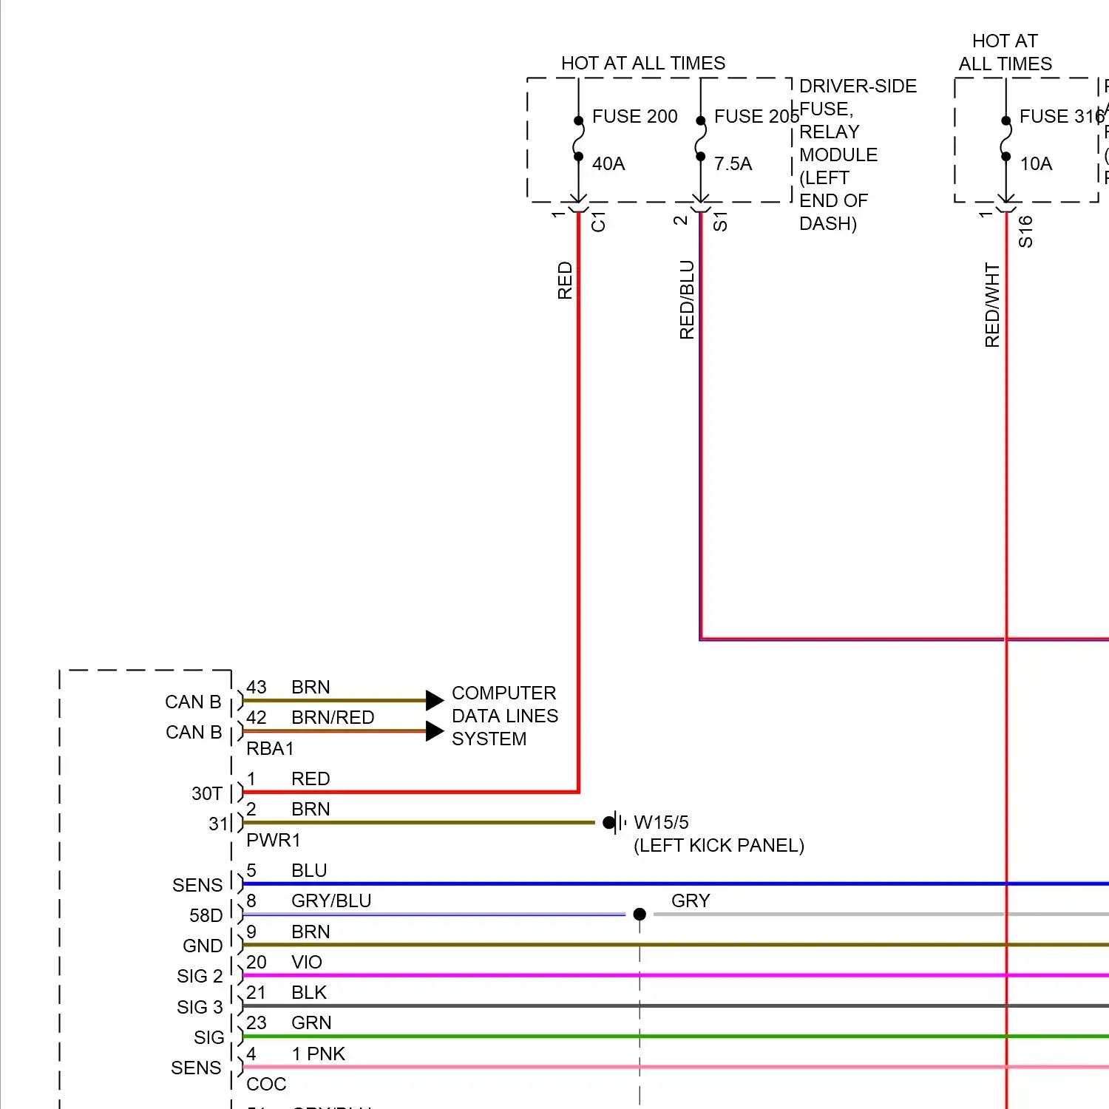Click the COC connector name
Image resolution: width=1109 pixels, height=1109 pixels.
pyautogui.click(x=266, y=1084)
